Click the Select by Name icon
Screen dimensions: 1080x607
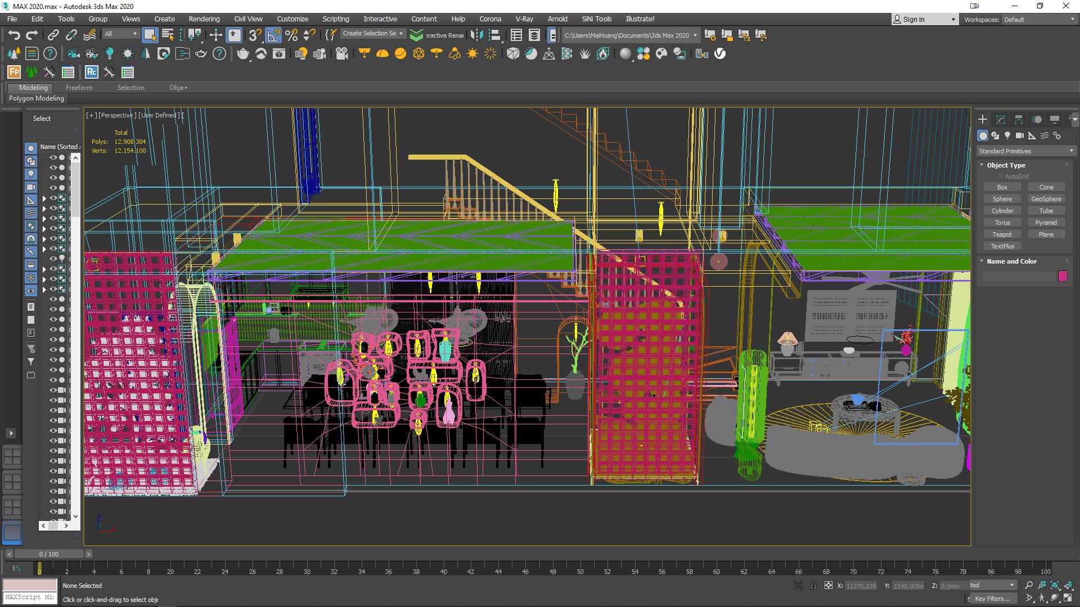click(168, 35)
